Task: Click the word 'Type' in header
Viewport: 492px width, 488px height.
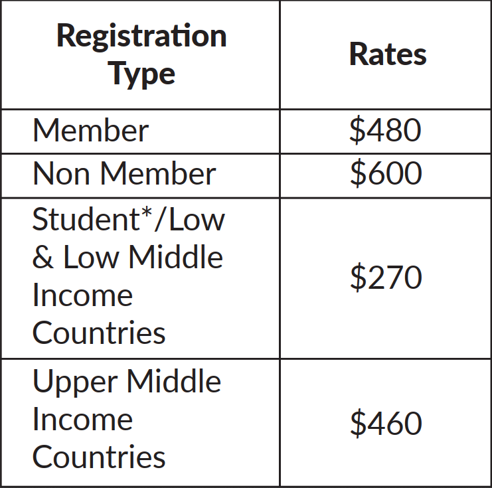Action: (141, 74)
